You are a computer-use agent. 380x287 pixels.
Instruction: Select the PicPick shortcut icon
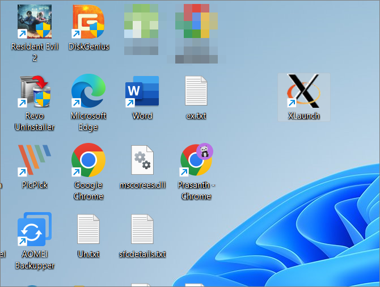(35, 160)
